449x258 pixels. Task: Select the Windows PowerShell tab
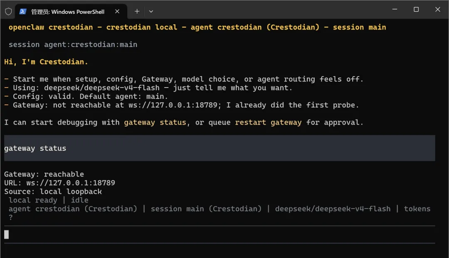71,12
